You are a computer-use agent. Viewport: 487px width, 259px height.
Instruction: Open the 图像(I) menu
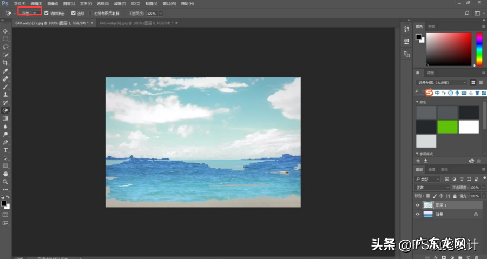tap(52, 3)
